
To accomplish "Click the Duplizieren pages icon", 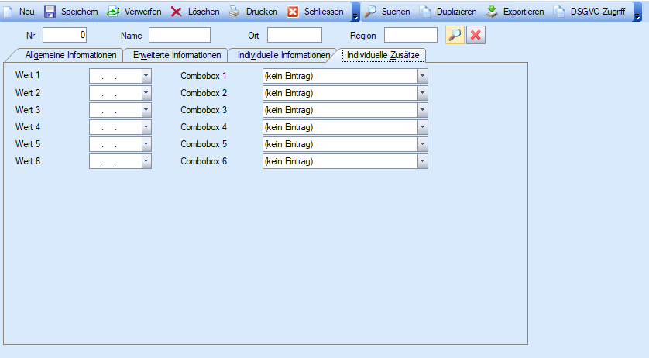I will [x=425, y=12].
